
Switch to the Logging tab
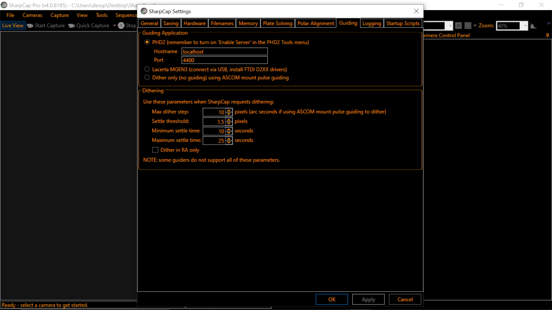coord(372,23)
